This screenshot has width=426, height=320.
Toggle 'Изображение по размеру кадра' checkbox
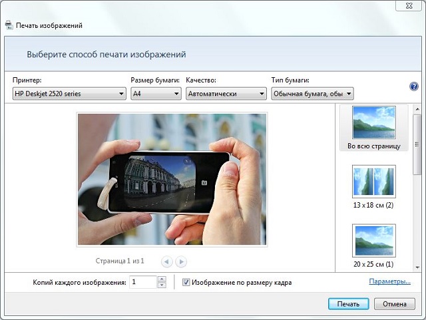186,283
